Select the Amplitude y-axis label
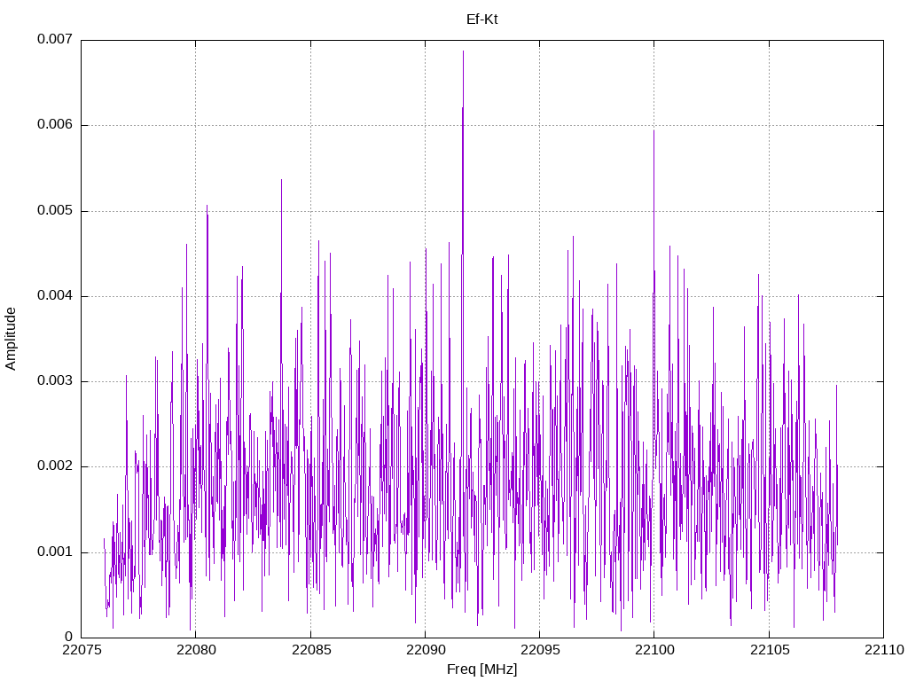Image resolution: width=908 pixels, height=681 pixels. pos(11,338)
